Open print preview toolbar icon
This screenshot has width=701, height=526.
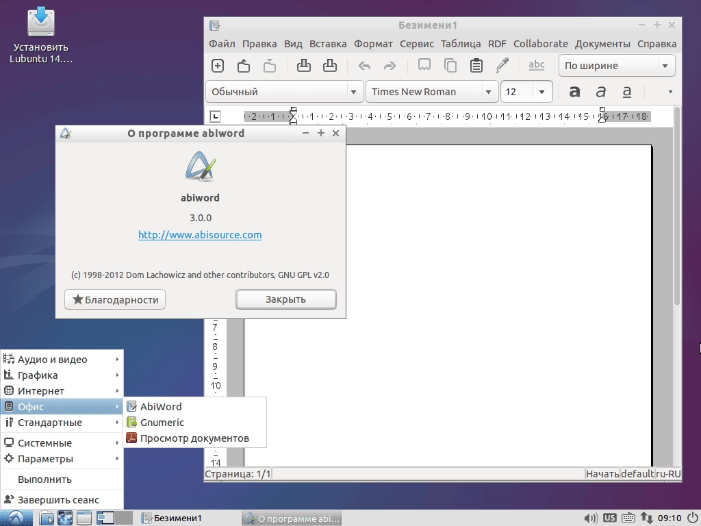click(330, 66)
